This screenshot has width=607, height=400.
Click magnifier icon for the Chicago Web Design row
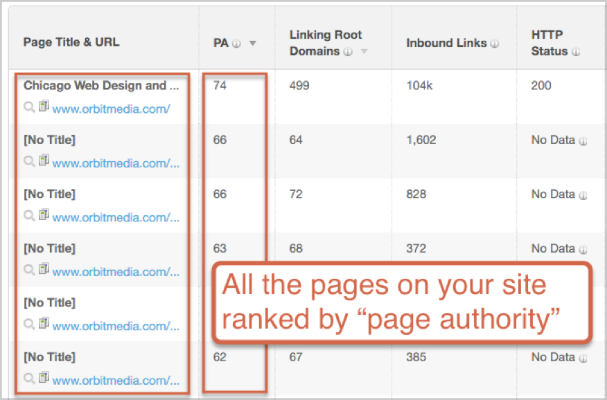pyautogui.click(x=29, y=108)
